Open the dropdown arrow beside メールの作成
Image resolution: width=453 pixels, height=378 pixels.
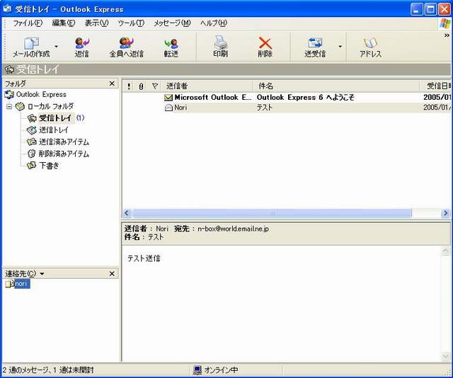pos(56,47)
